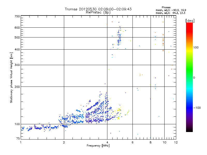Viewport: 207px width, 155px height.
Task: Click the colorbar label '100'
Action: 196,48
